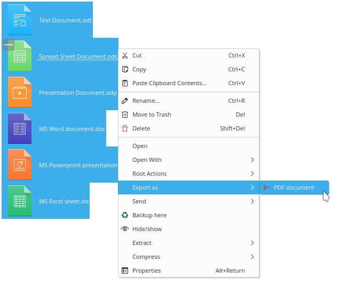Click the Ctrl+R shortcut text
340x286 pixels.
point(236,101)
